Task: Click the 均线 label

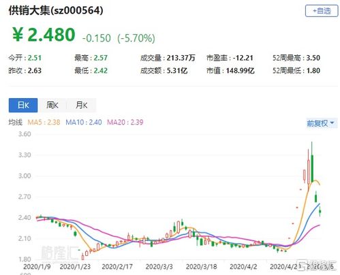Action: [x=16, y=123]
